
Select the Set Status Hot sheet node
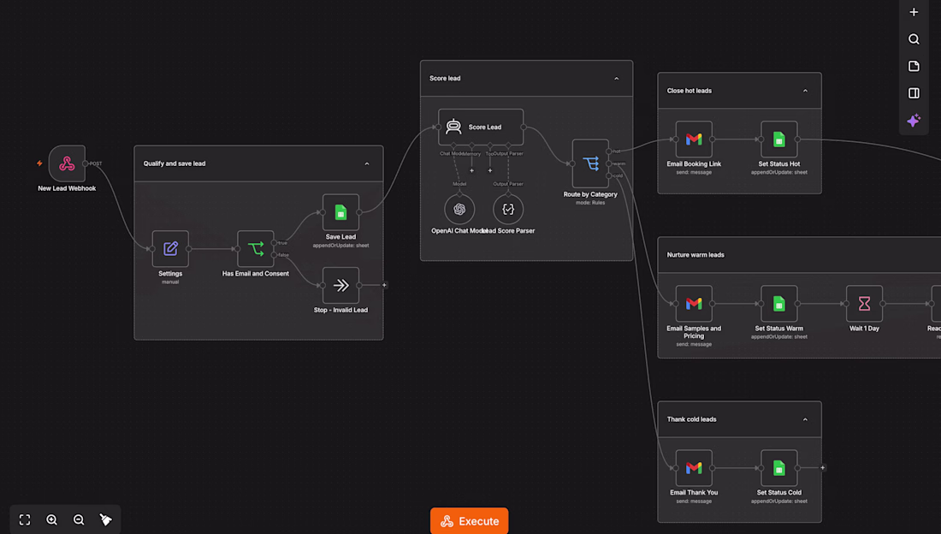point(779,139)
